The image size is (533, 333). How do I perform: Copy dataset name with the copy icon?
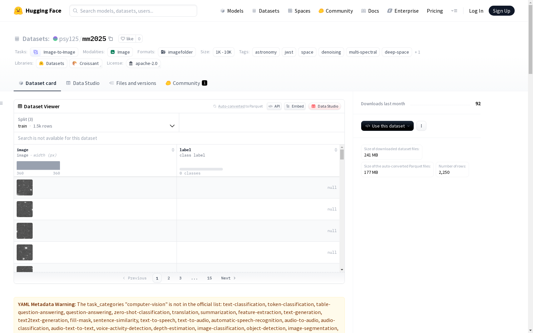tap(111, 39)
